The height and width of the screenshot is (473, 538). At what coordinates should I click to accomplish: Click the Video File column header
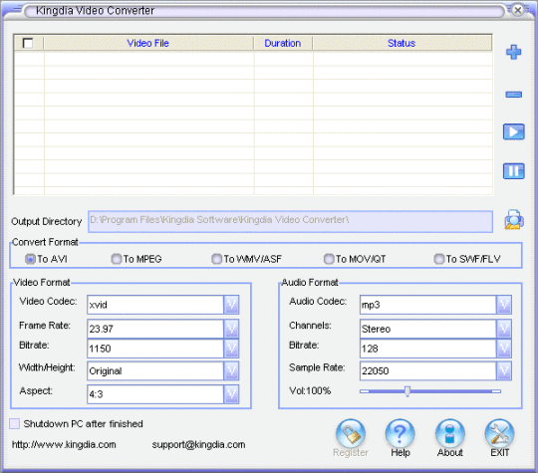pyautogui.click(x=148, y=43)
